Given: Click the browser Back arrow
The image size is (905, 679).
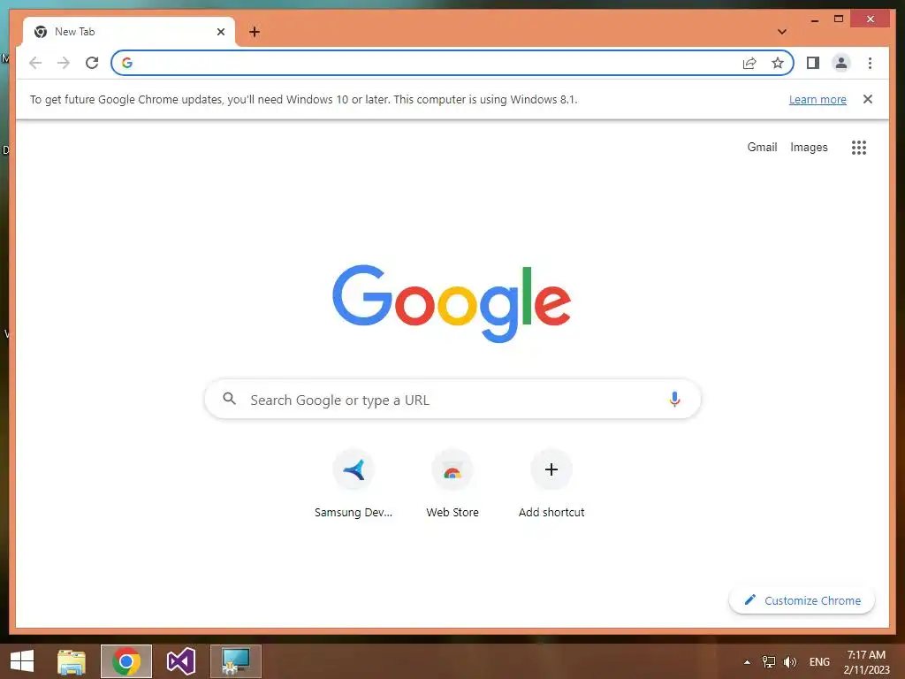Looking at the screenshot, I should (35, 63).
